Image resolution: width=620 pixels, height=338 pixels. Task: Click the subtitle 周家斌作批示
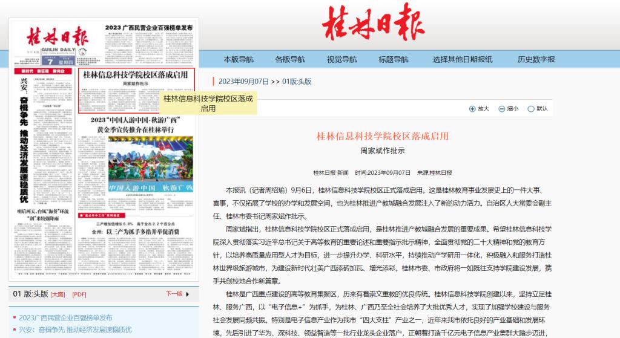[383, 151]
